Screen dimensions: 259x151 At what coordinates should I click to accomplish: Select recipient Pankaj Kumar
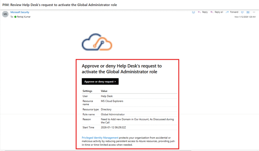pyautogui.click(x=24, y=17)
